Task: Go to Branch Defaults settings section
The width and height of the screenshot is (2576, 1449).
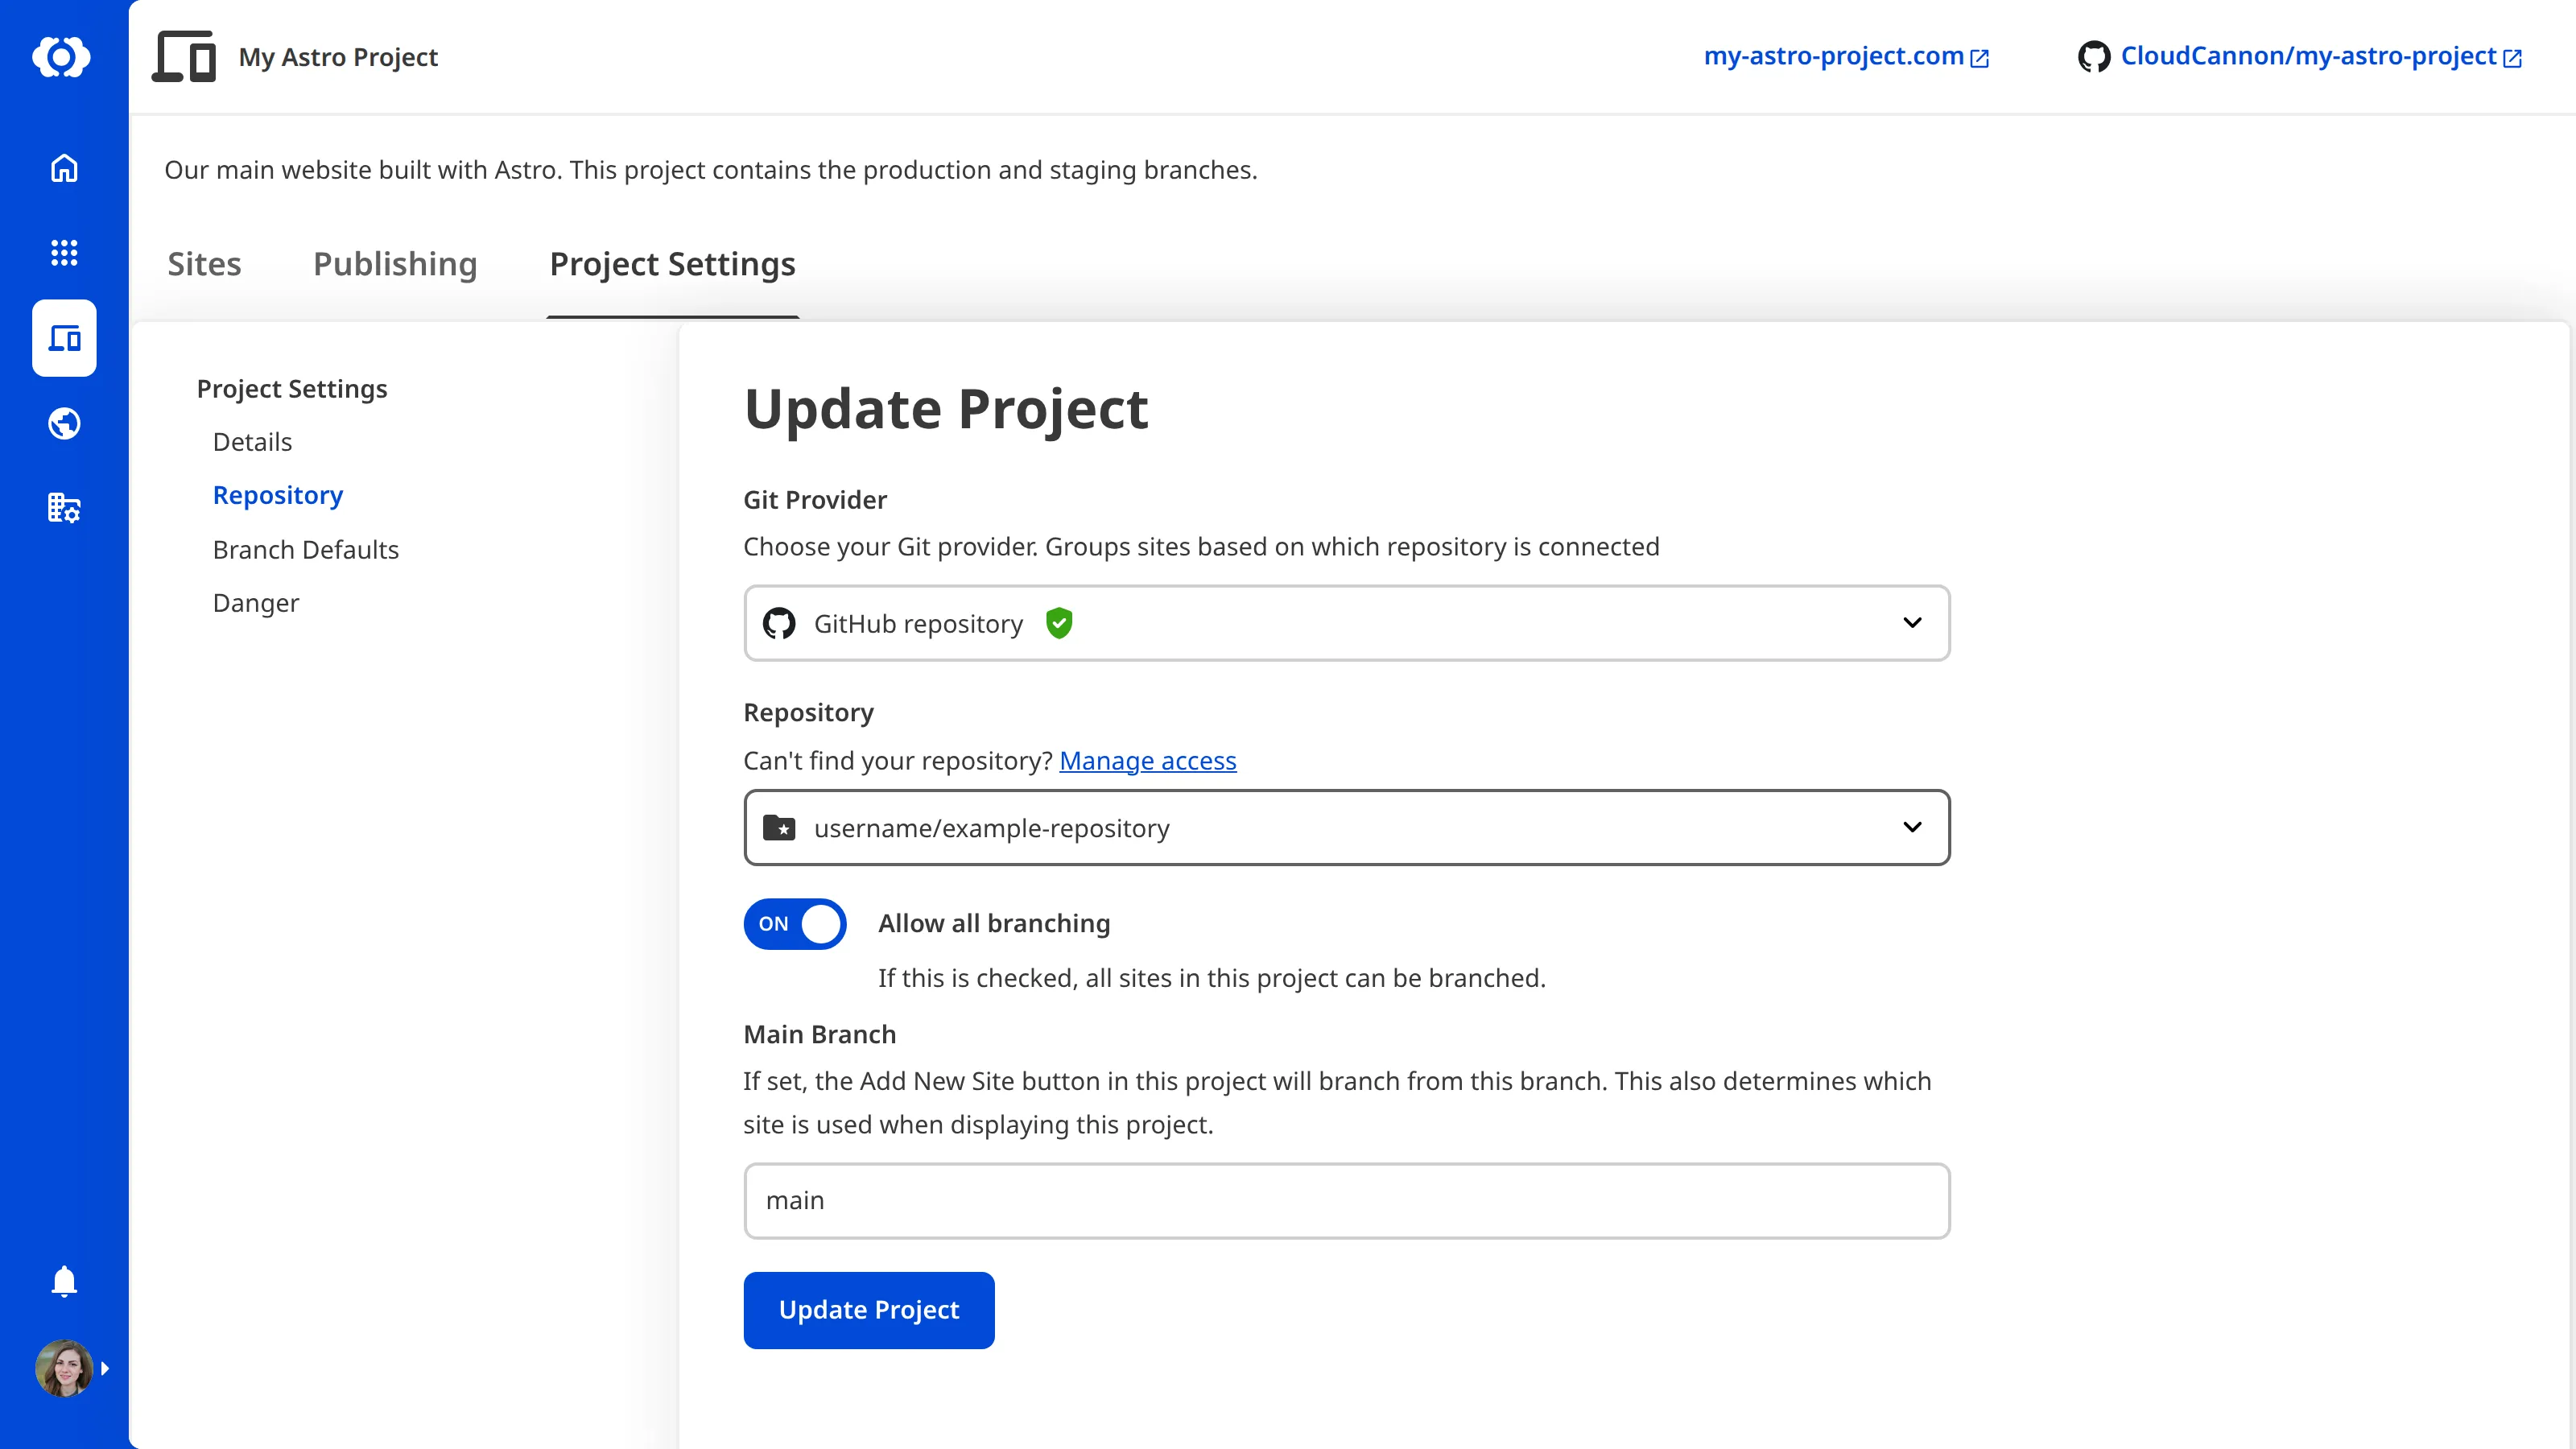Action: [305, 550]
